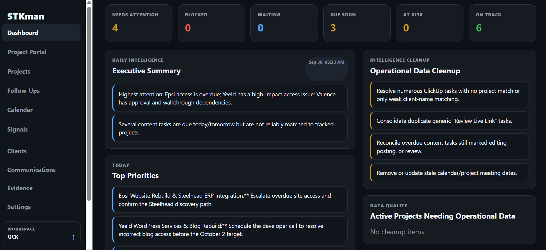
Task: Select the 'Highest attention: Epsi access' summary item
Action: [x=230, y=98]
